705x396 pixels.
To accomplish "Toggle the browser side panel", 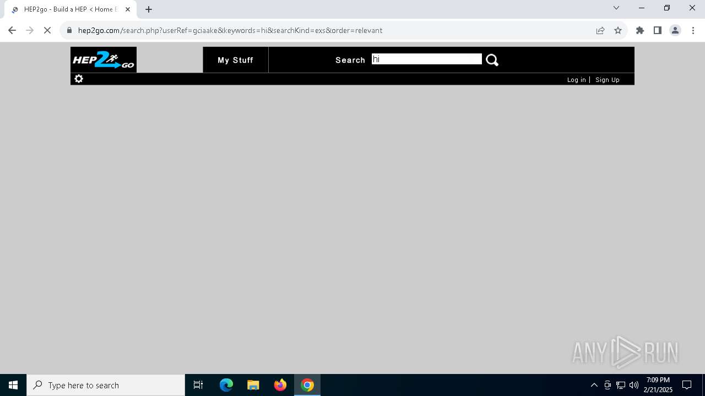I will [658, 30].
